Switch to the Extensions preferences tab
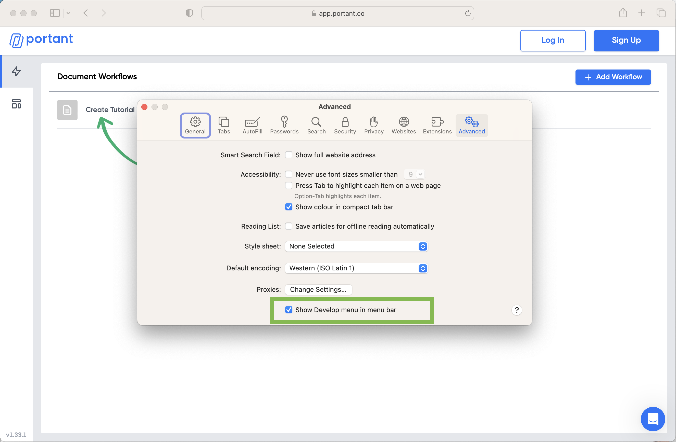 point(437,125)
